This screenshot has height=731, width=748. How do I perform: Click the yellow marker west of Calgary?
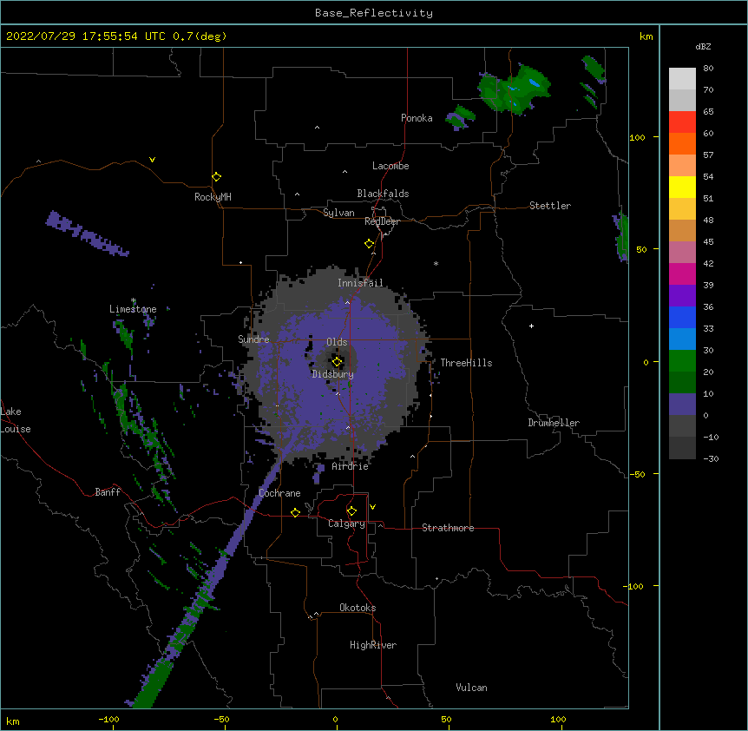295,512
